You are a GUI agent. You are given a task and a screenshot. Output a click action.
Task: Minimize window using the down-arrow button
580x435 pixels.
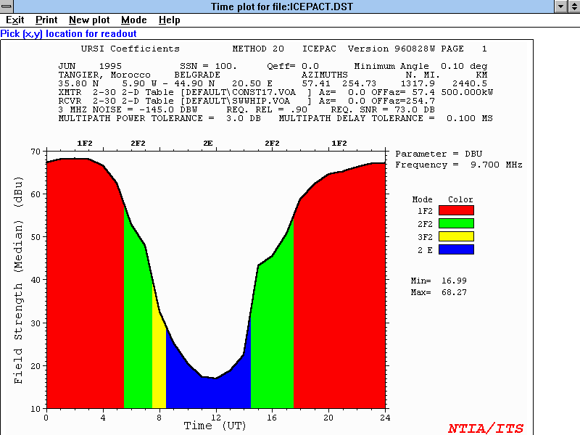click(x=560, y=7)
